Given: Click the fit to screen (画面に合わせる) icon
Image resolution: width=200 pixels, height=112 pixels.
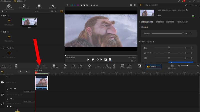Looking at the screenshot, I should 172,66.
